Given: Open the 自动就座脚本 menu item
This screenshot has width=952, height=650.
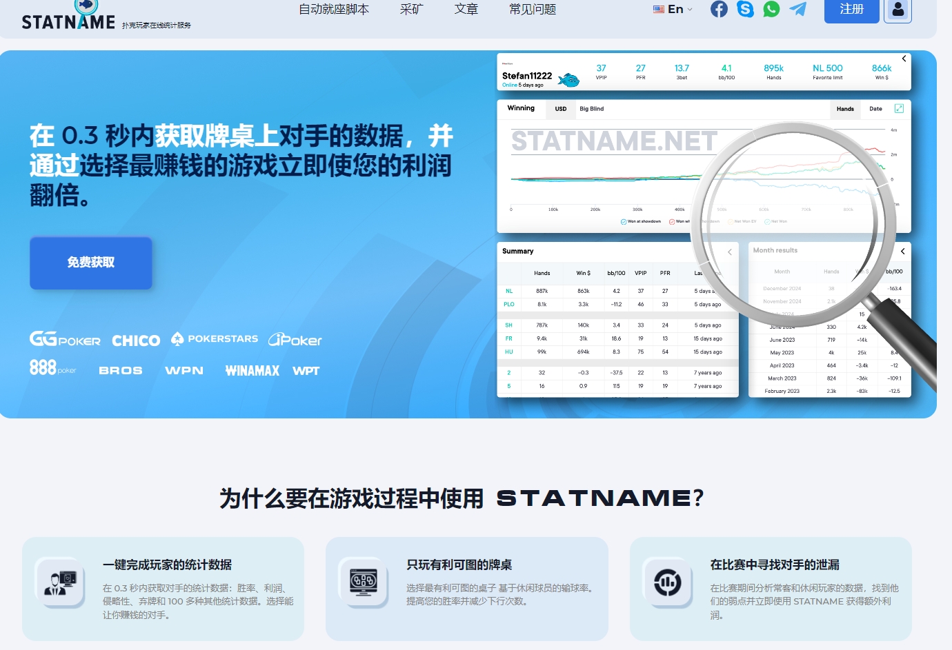Looking at the screenshot, I should click(x=334, y=10).
